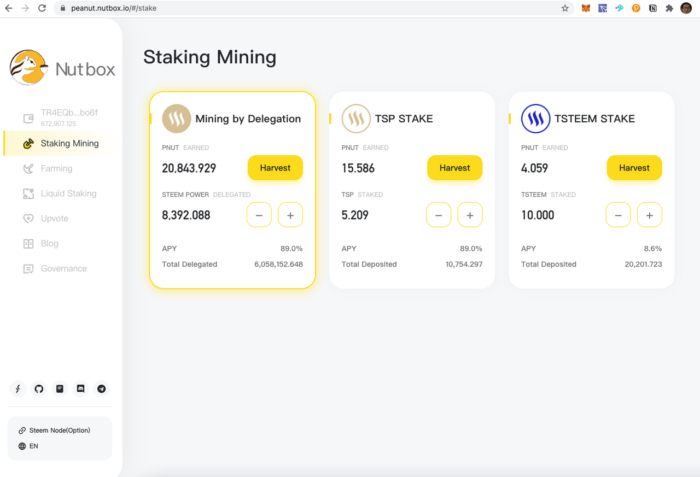Decrease TSP staked with minus button
This screenshot has height=477, width=700.
[x=439, y=215]
